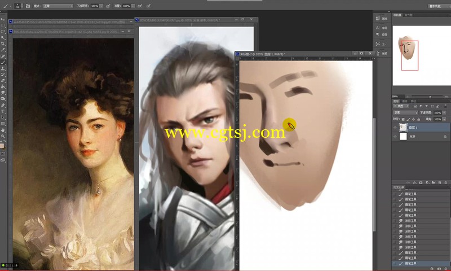Select the Crop tool
This screenshot has width=451, height=271.
click(x=3, y=44)
